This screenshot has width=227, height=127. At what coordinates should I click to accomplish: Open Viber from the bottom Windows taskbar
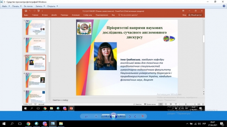click(45, 123)
